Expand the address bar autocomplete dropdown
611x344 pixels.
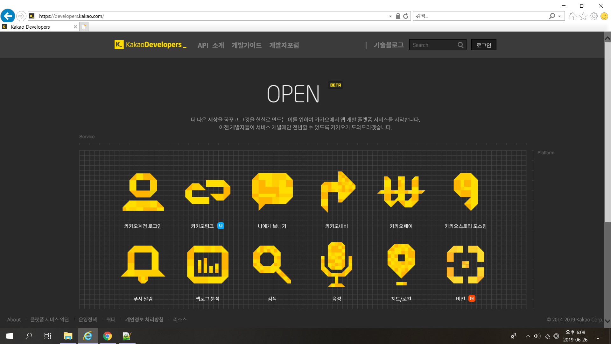pos(390,16)
